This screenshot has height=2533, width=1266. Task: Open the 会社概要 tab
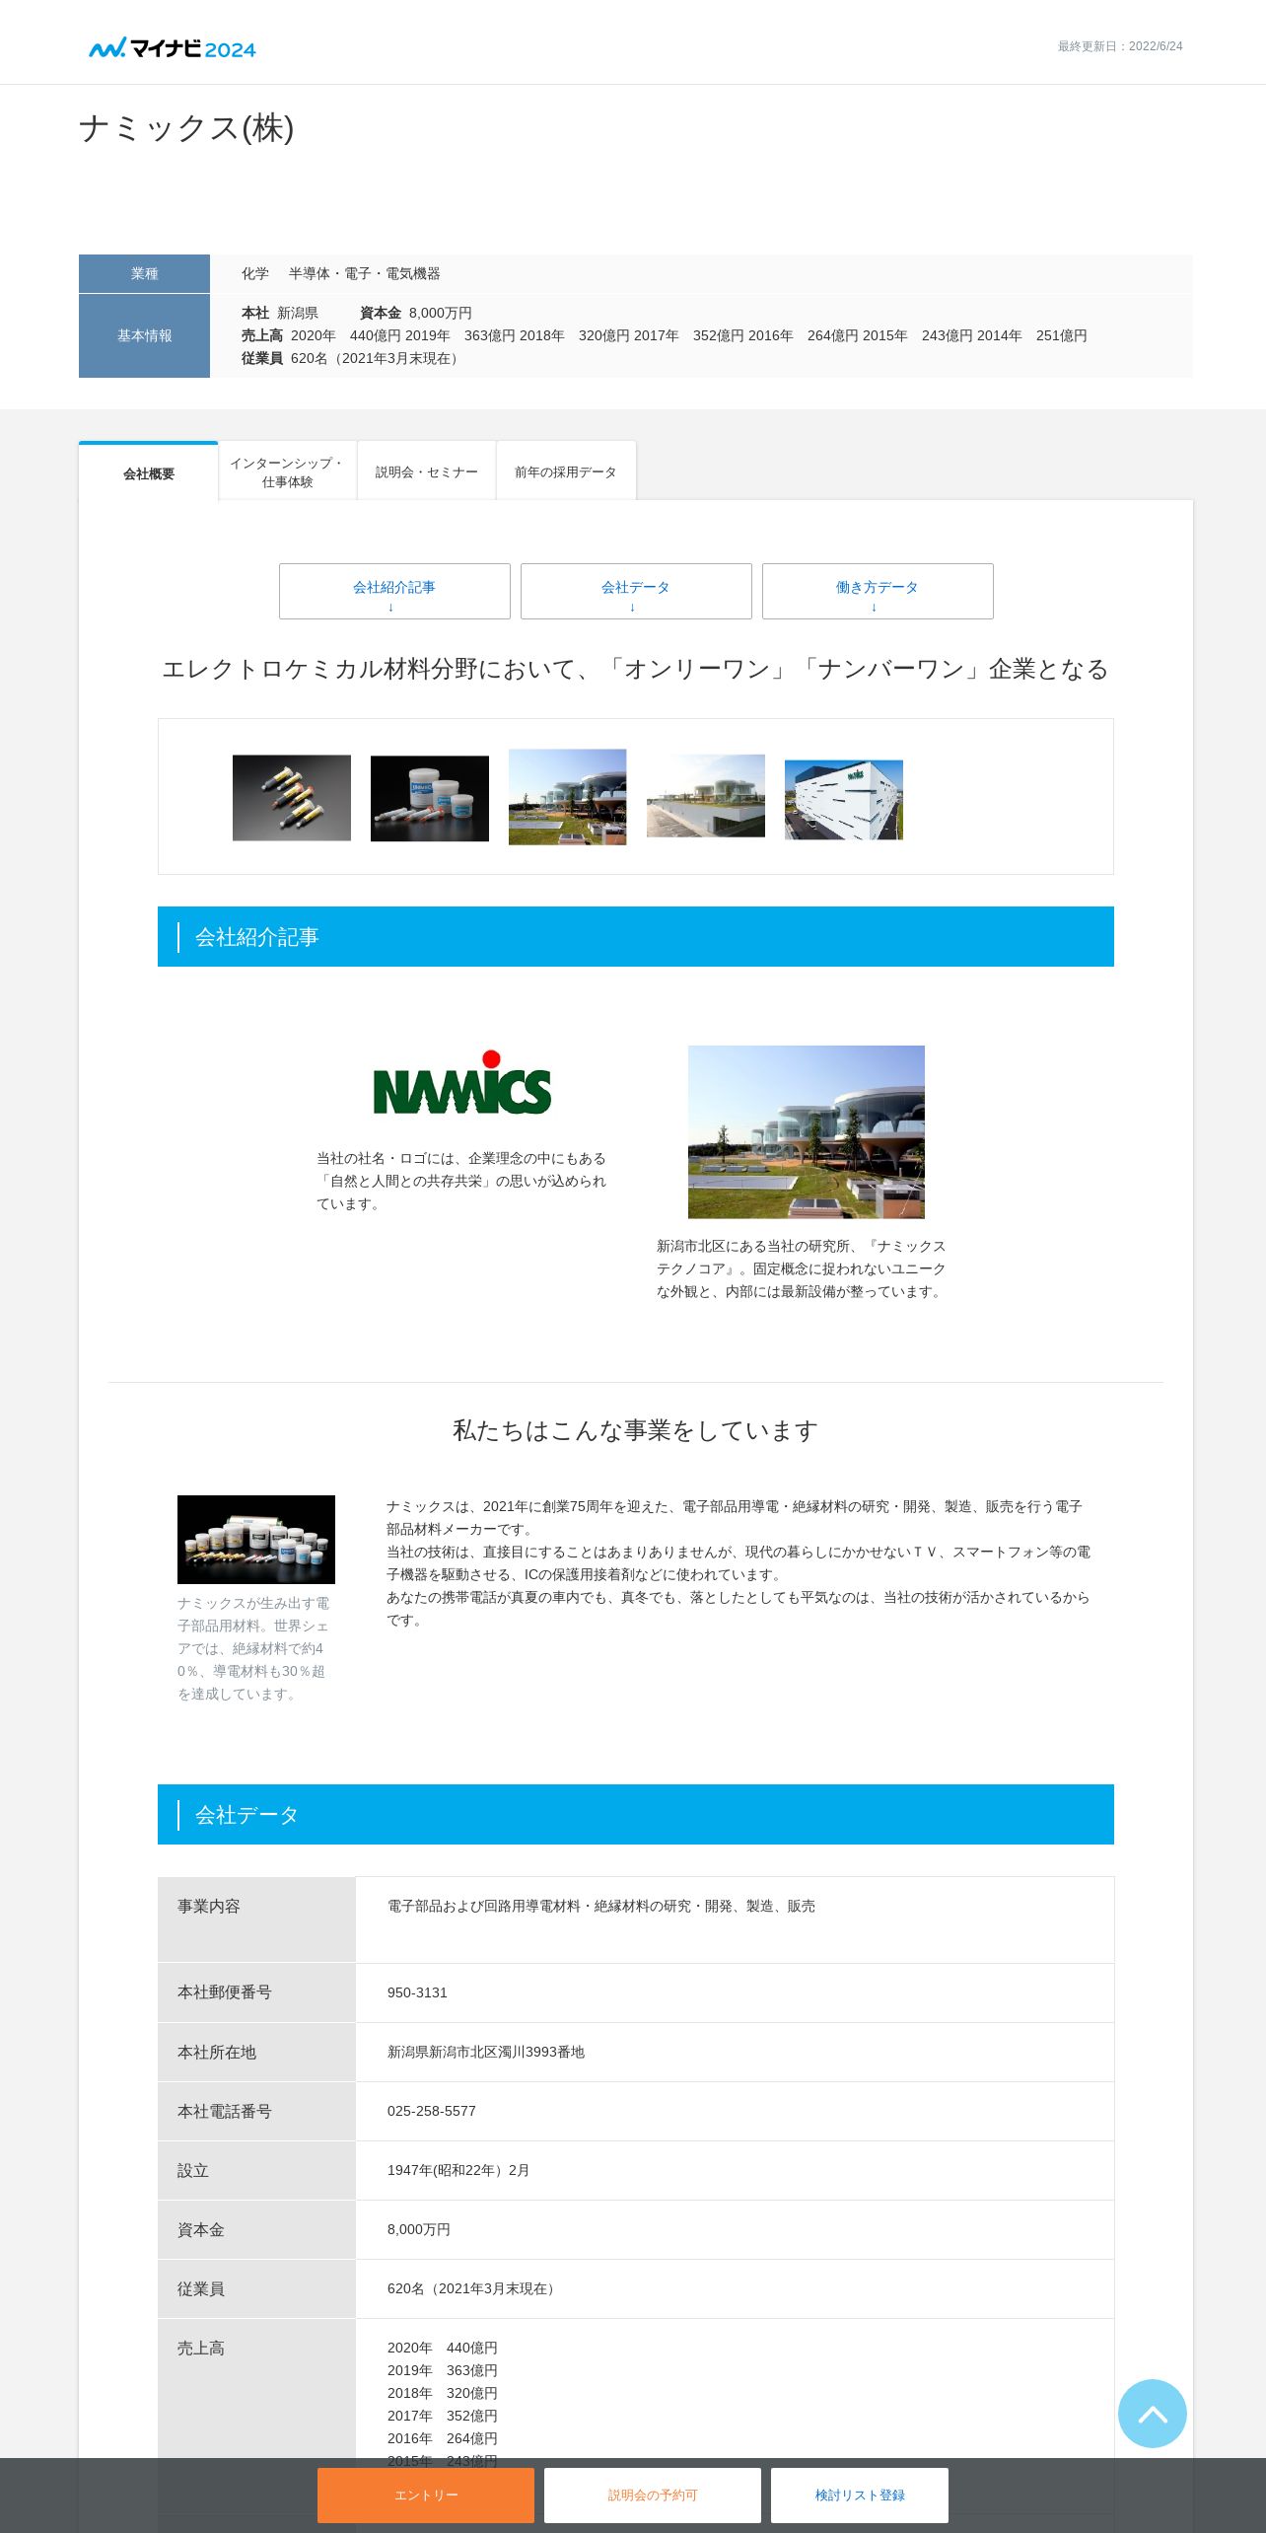pyautogui.click(x=149, y=473)
